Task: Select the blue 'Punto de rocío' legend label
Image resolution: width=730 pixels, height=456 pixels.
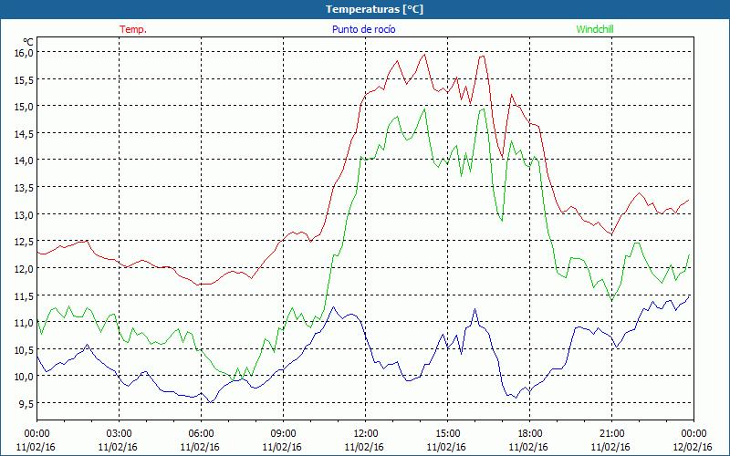Action: [x=363, y=29]
